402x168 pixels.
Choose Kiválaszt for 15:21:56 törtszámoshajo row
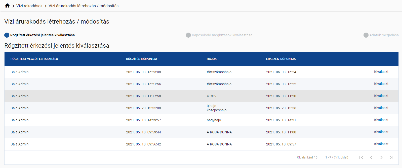[x=381, y=84]
